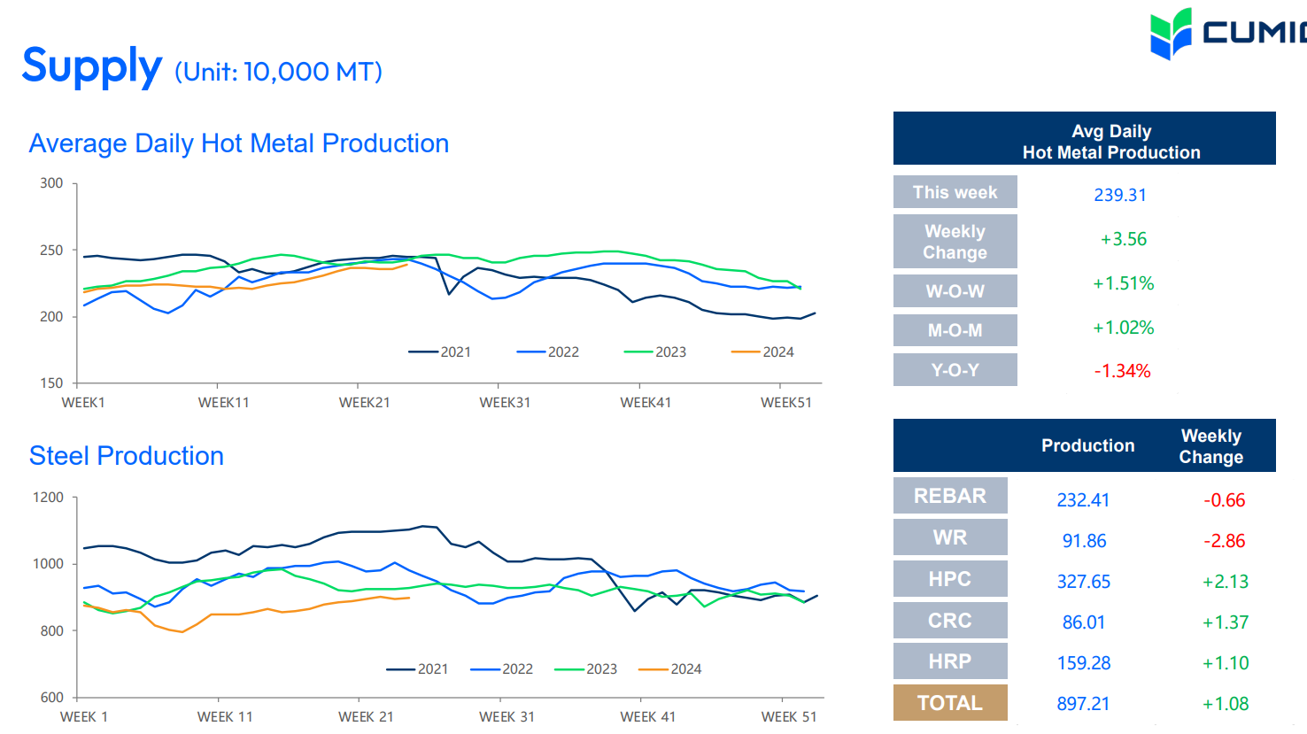Click the M-O-M label cell
This screenshot has width=1307, height=734.
(x=955, y=330)
